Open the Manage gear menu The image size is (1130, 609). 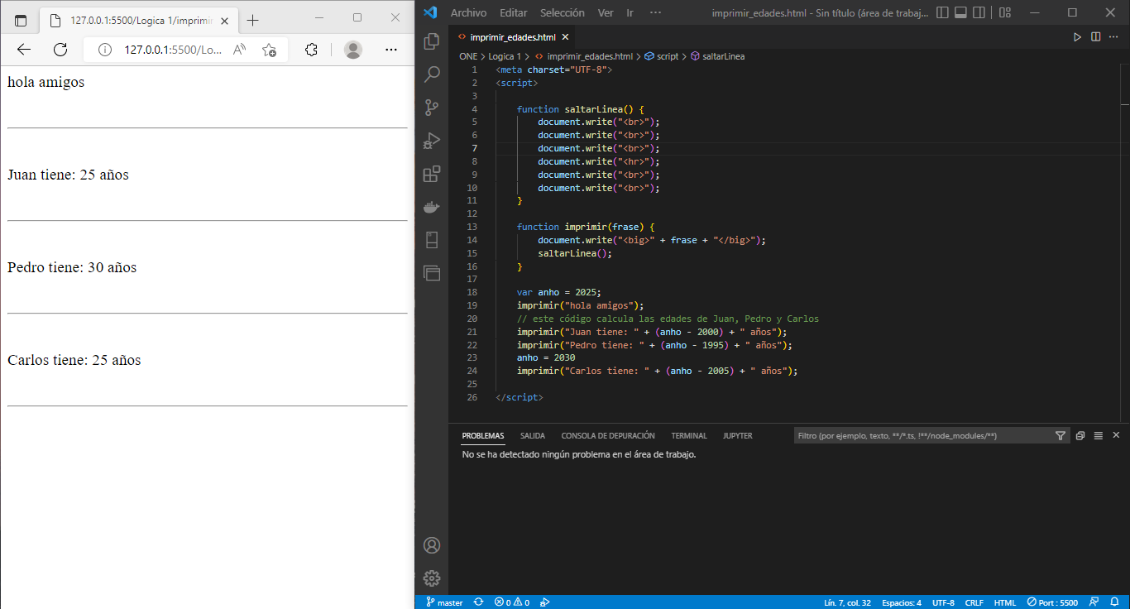pyautogui.click(x=431, y=578)
